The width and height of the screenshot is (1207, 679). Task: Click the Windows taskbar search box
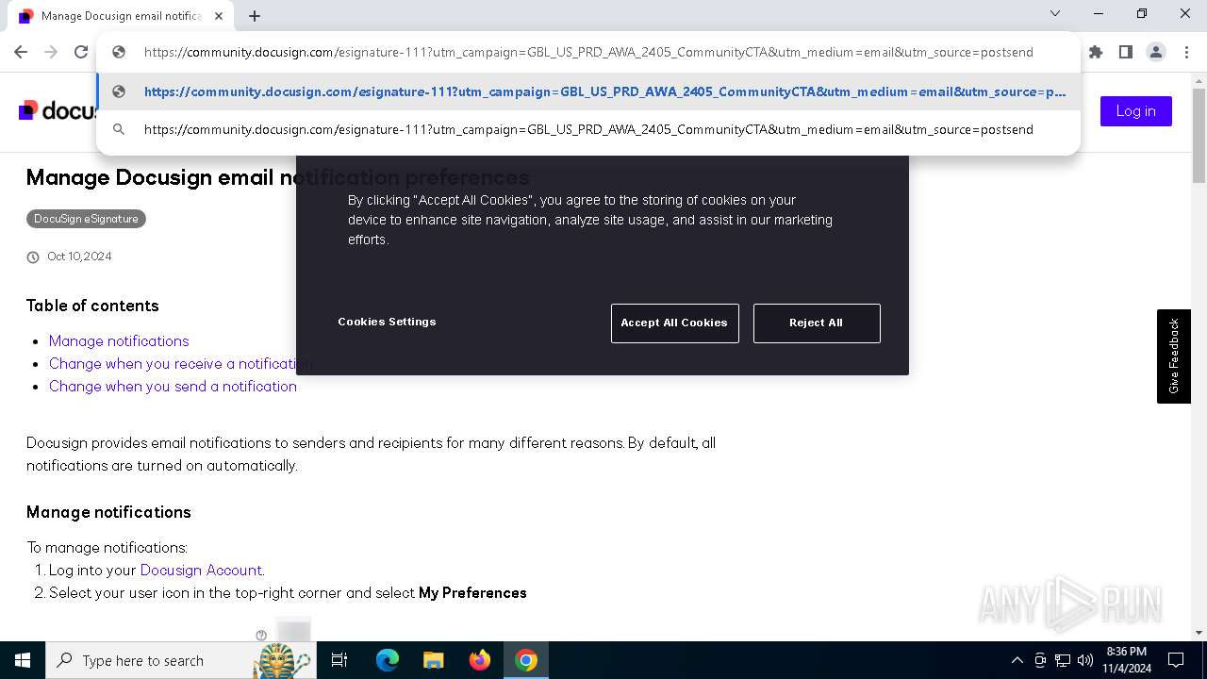179,660
